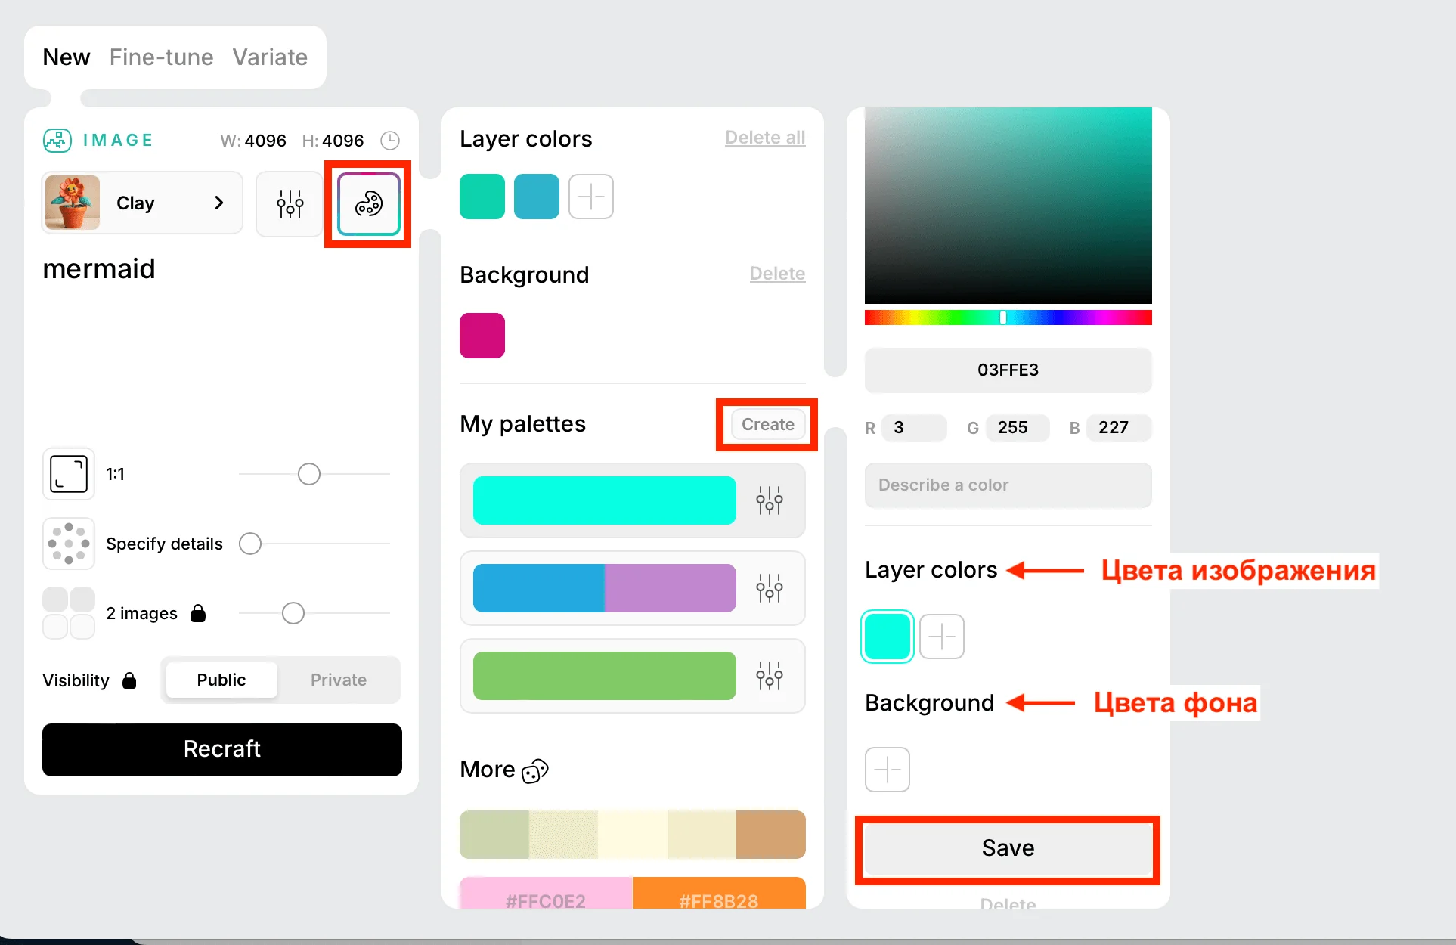Expand the Clay style selector
Viewport: 1456px width, 945px height.
click(x=142, y=203)
